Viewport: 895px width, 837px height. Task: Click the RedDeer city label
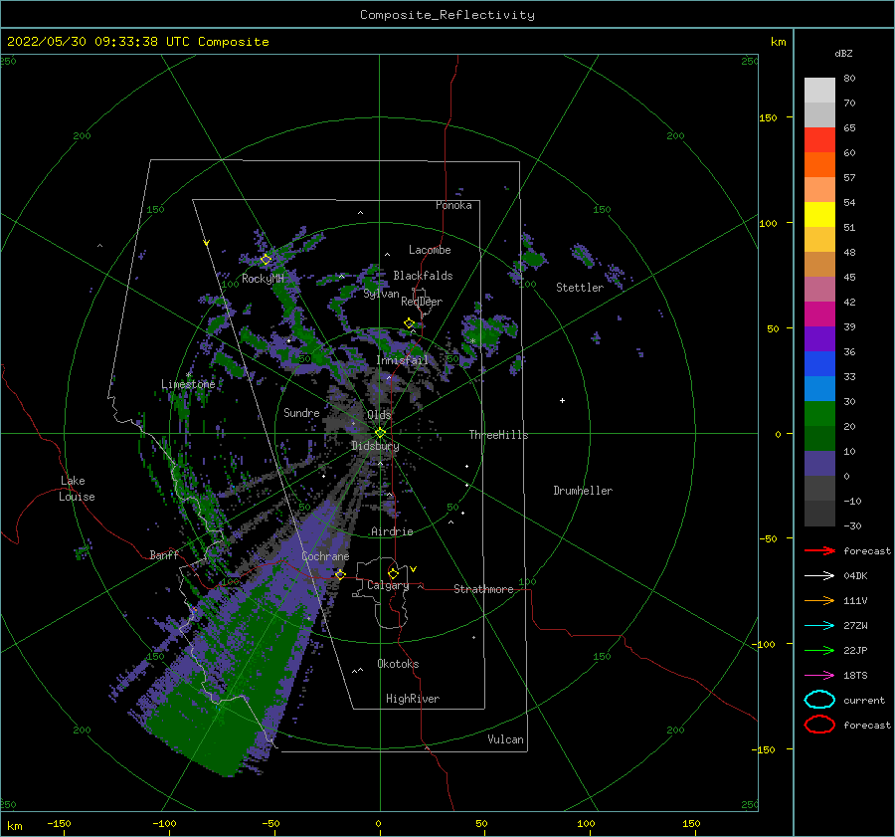point(422,302)
